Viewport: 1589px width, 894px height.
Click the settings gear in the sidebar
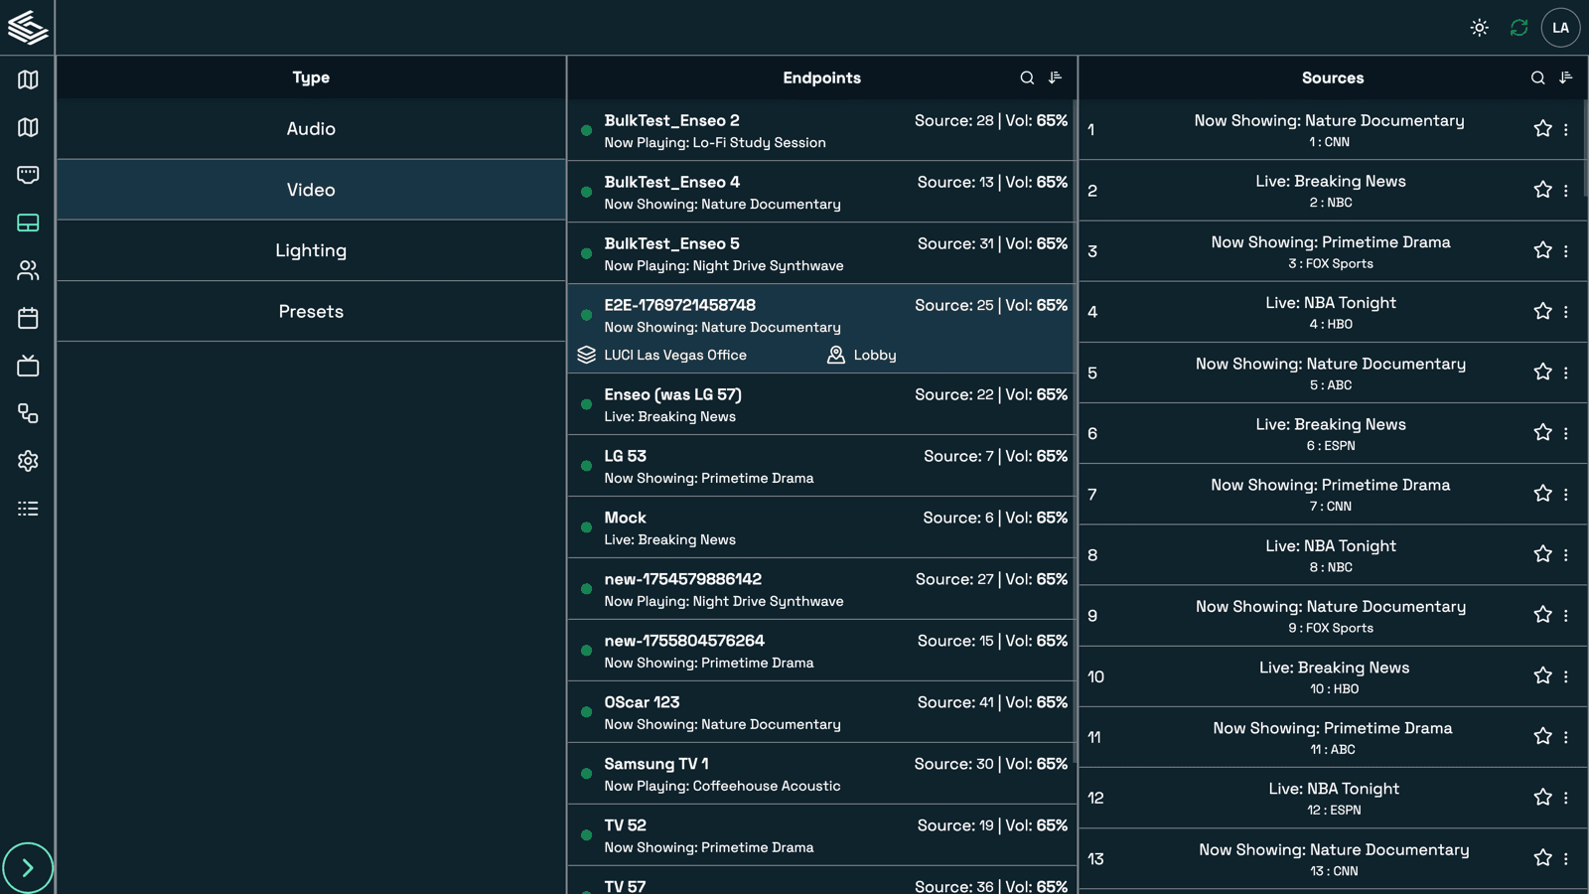click(28, 461)
